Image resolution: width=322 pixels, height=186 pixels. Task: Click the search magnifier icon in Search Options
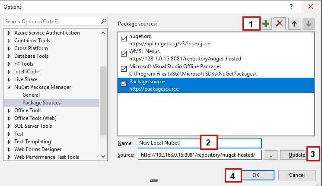point(103,21)
